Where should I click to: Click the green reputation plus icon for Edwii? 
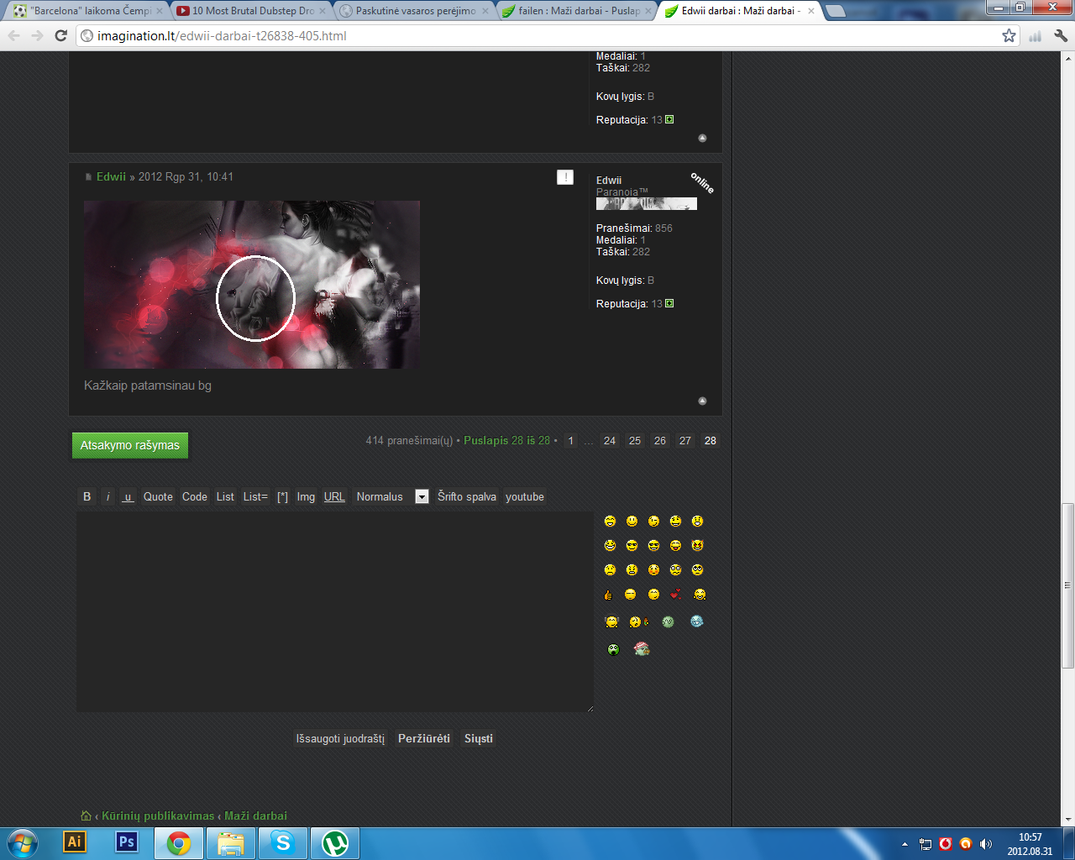click(669, 304)
